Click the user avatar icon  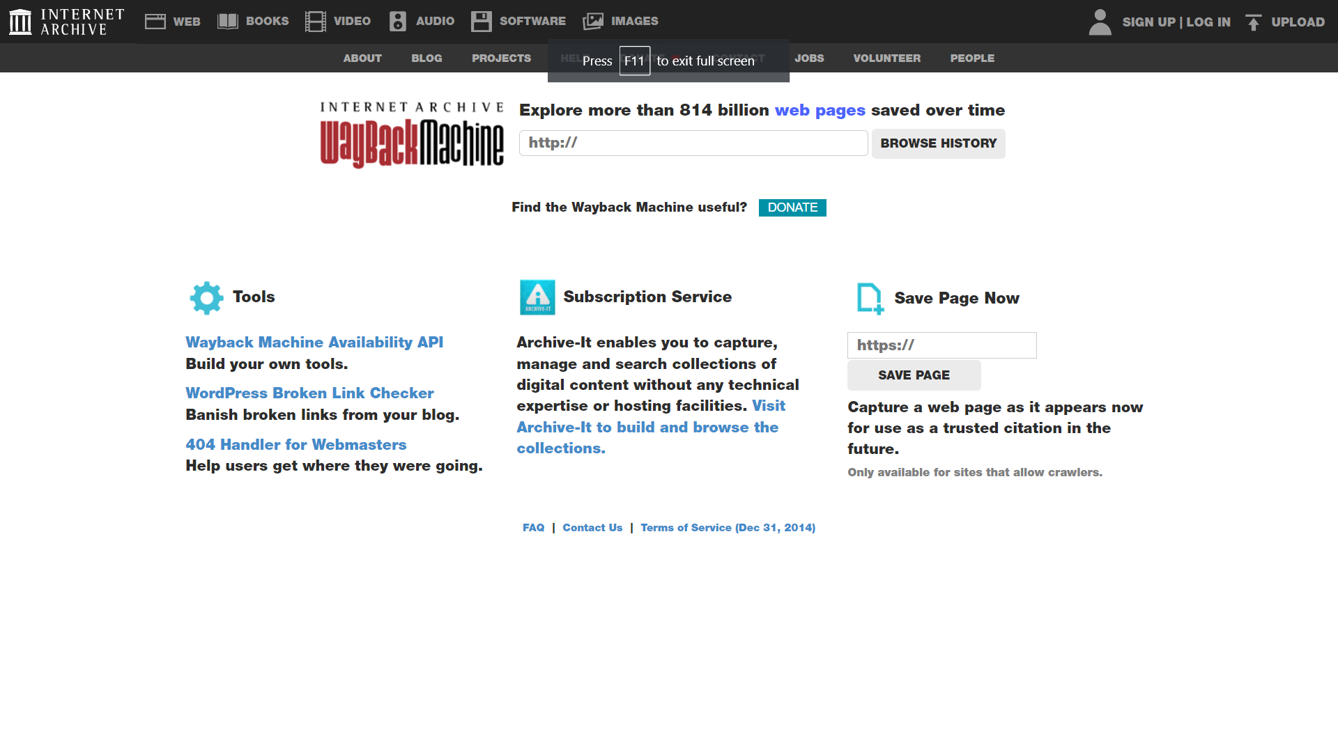[x=1100, y=22]
